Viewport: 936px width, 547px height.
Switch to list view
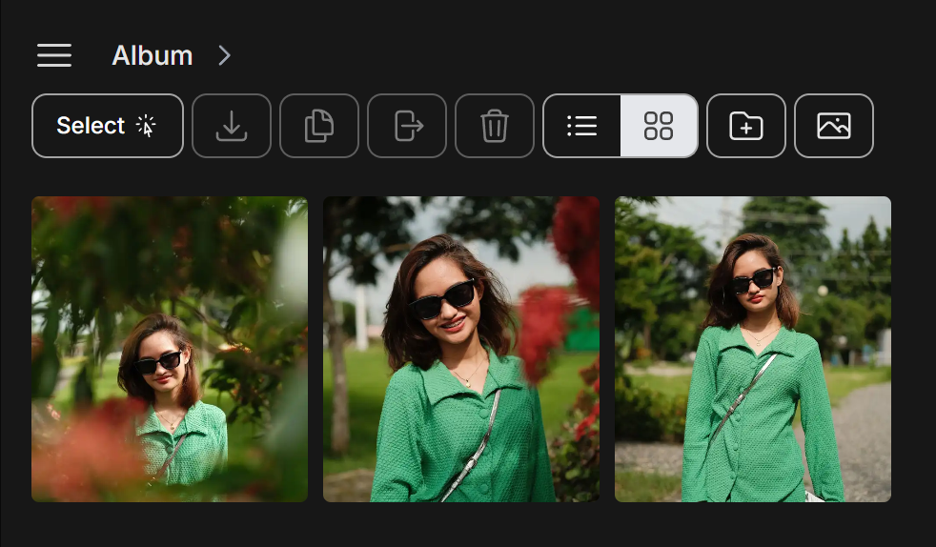pyautogui.click(x=581, y=126)
